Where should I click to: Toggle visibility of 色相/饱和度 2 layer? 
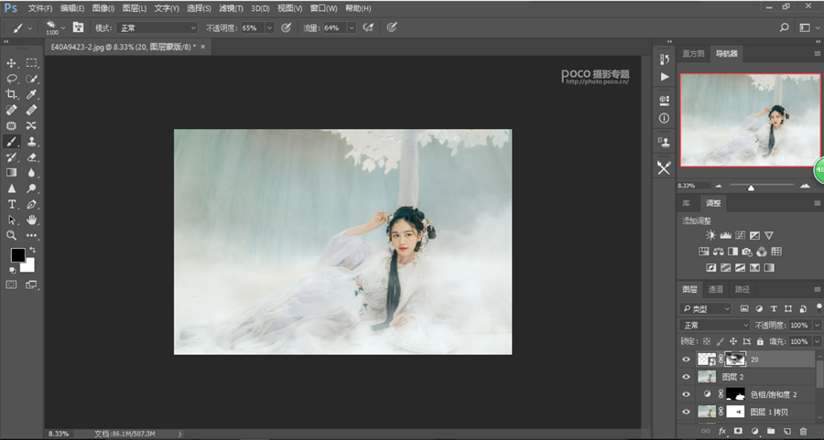(686, 394)
